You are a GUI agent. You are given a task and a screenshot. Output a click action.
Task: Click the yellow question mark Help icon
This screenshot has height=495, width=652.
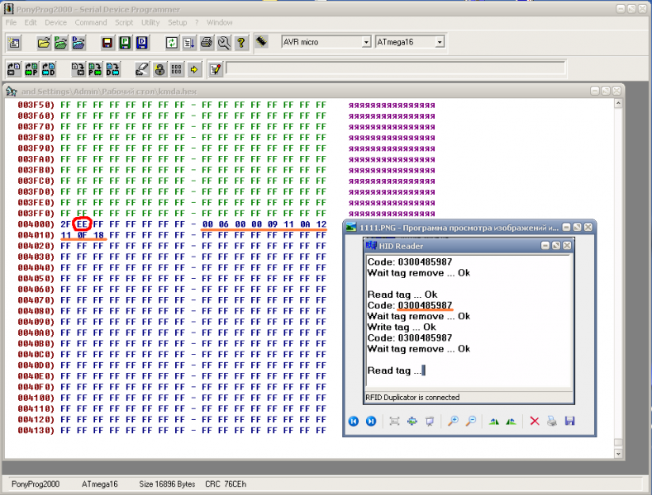pos(241,42)
